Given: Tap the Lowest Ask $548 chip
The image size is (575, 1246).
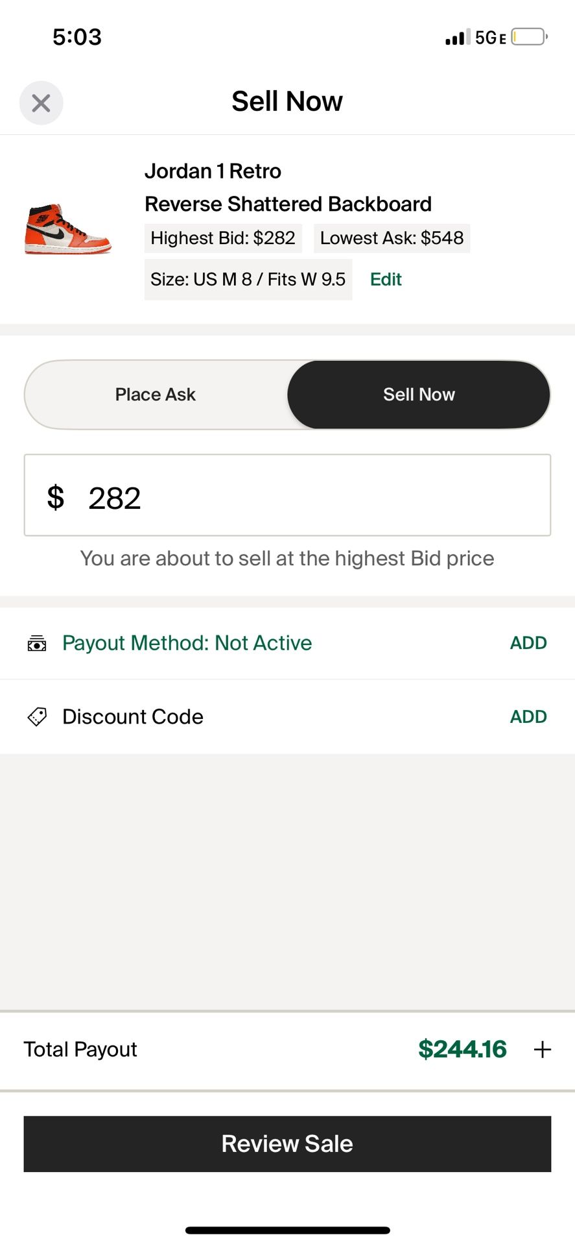Looking at the screenshot, I should (x=392, y=238).
